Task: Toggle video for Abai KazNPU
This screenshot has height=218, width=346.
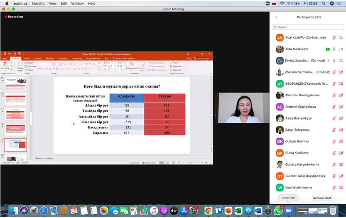Action: pos(341,37)
